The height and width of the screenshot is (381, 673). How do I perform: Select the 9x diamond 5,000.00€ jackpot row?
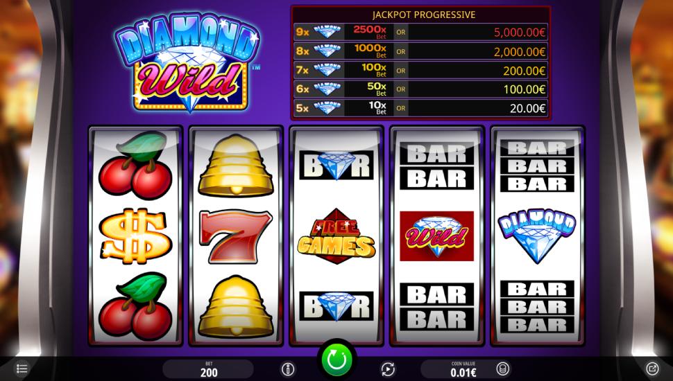click(x=420, y=32)
